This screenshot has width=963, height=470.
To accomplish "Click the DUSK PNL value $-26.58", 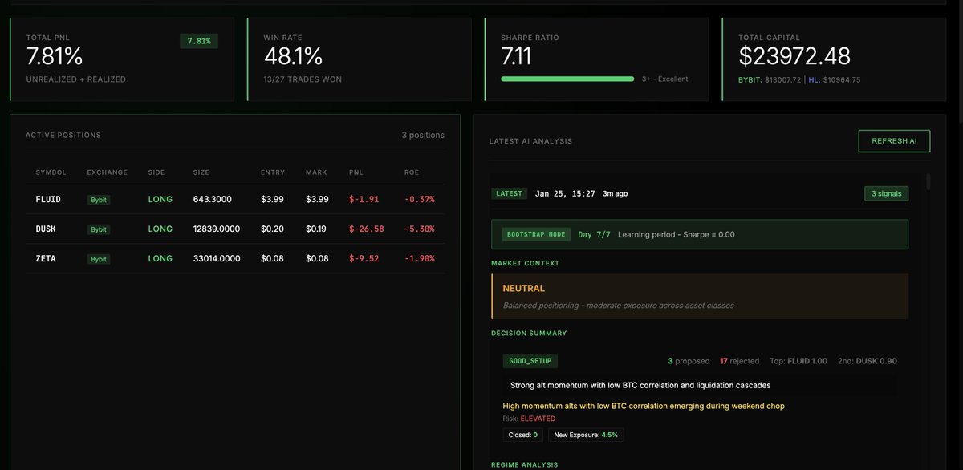I will click(x=367, y=229).
